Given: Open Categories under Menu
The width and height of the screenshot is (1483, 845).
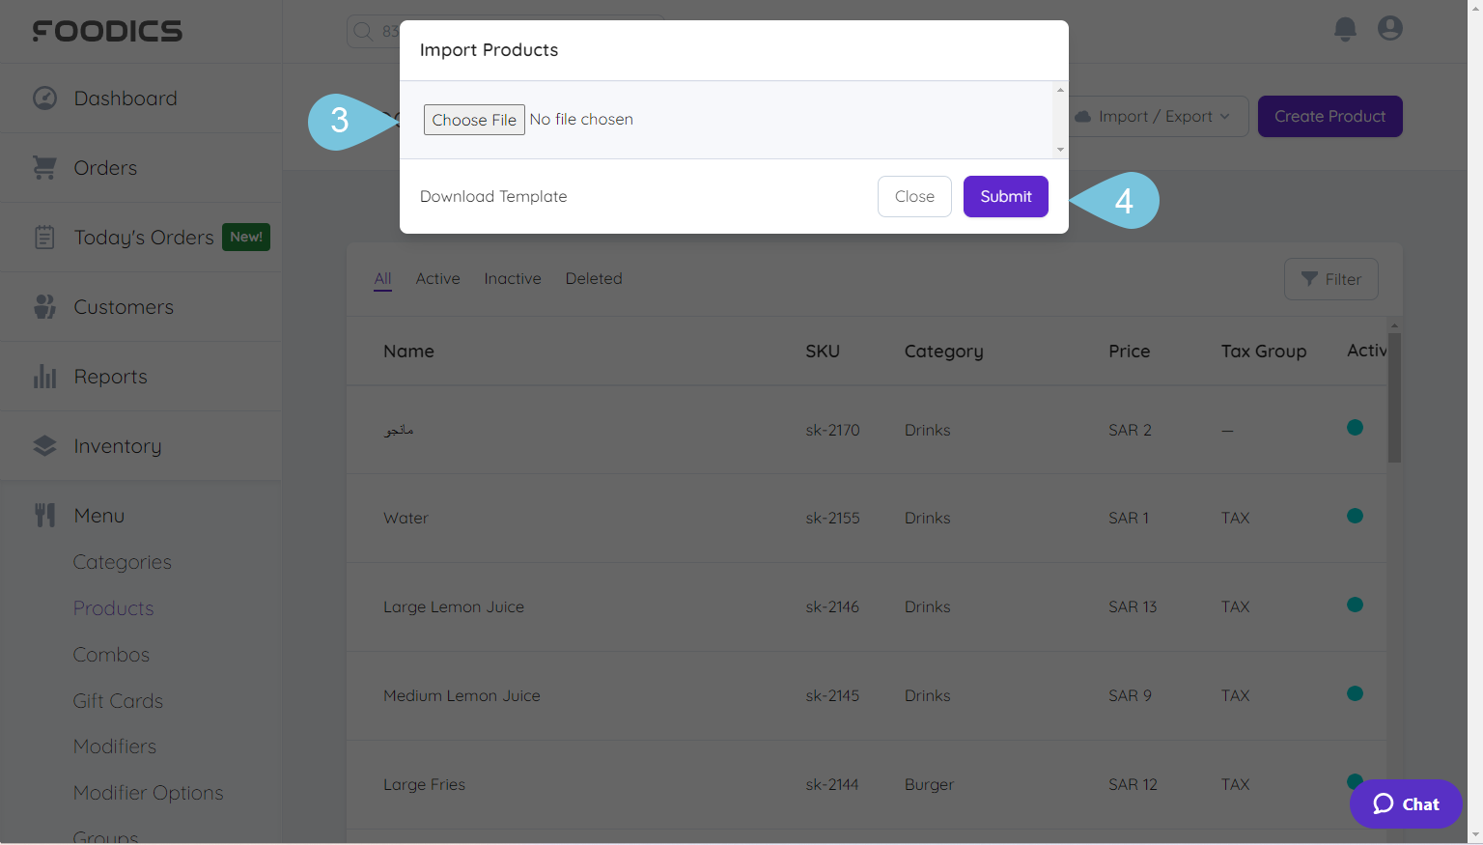Looking at the screenshot, I should tap(123, 562).
